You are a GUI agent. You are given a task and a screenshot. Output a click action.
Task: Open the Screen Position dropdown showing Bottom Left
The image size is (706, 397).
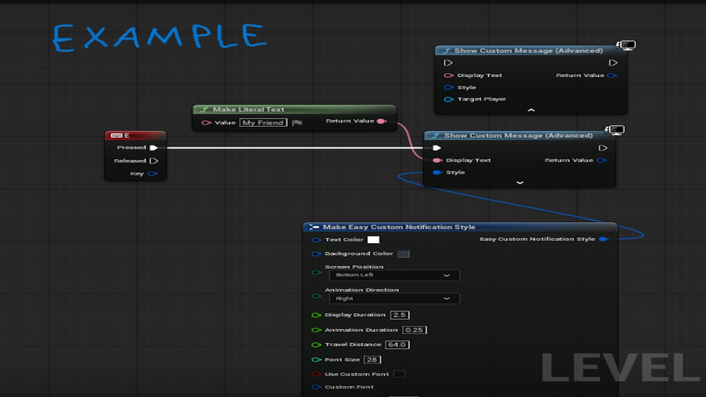pos(394,275)
